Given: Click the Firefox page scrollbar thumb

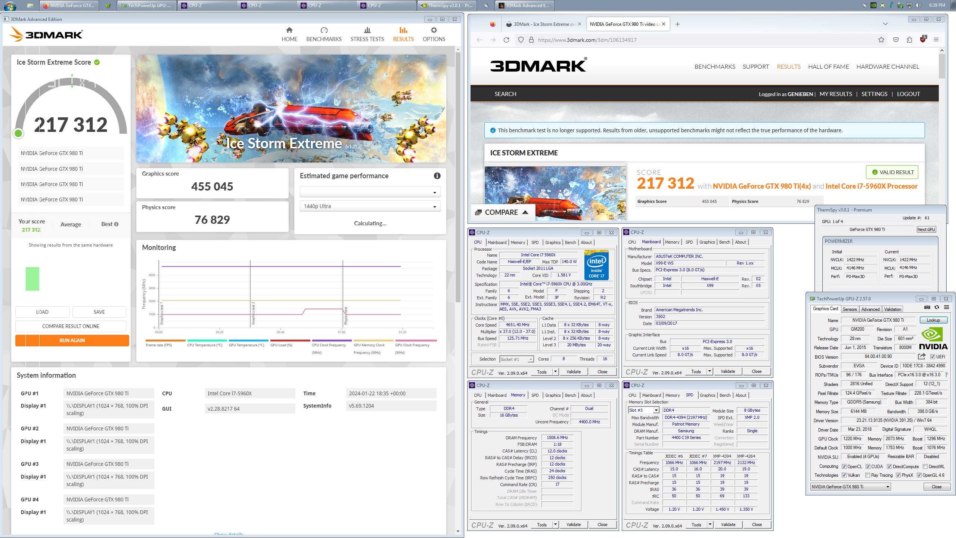Looking at the screenshot, I should tap(941, 66).
